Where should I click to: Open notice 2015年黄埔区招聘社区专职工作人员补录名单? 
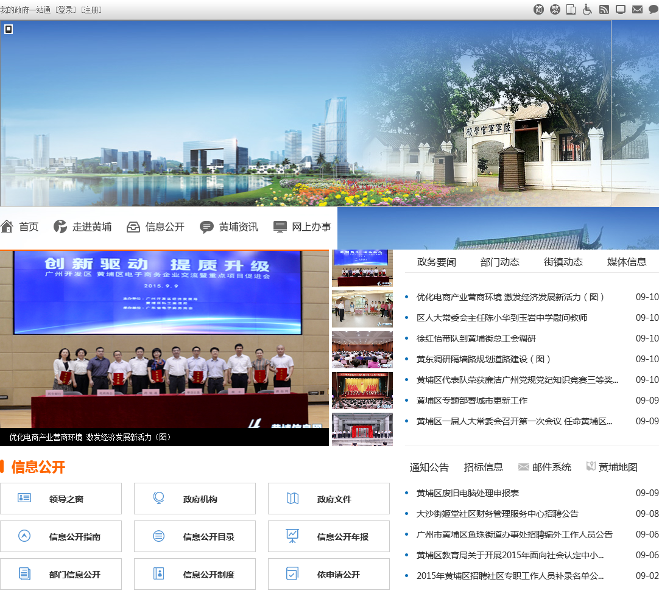(510, 575)
